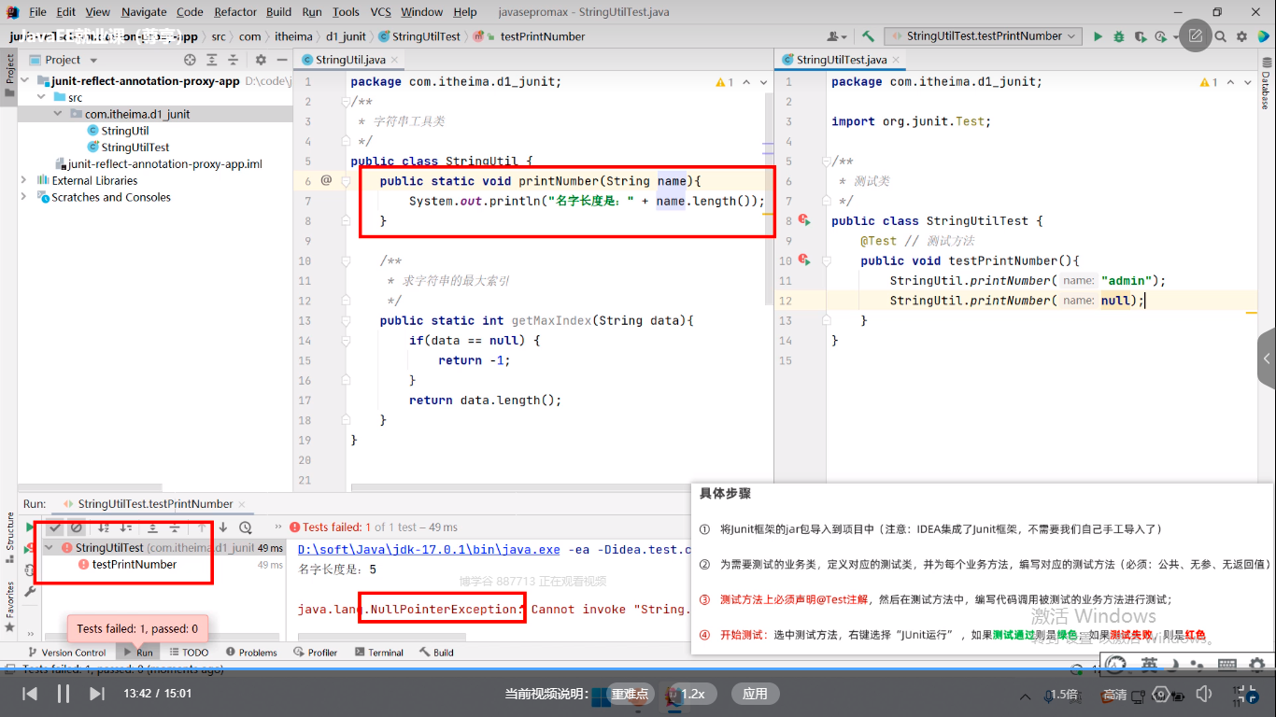The width and height of the screenshot is (1276, 717).
Task: Expand all test results in Run panel
Action: pos(152,527)
